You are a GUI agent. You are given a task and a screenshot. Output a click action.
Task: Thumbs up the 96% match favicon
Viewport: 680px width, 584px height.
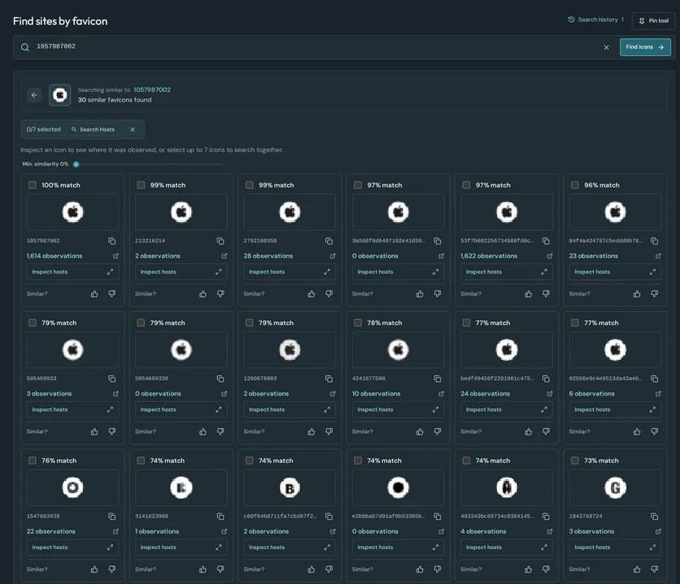pyautogui.click(x=637, y=294)
